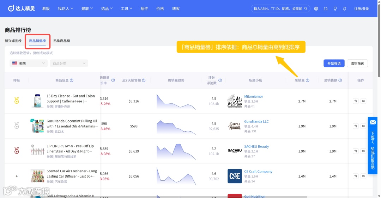Click the 开始筛选 button

pos(334,63)
